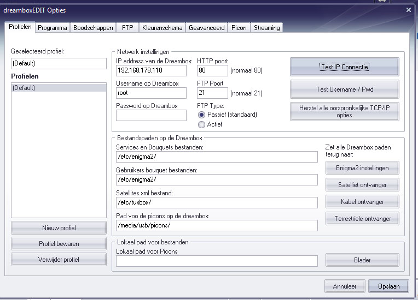
Task: Switch to the Programma tab
Action: [53, 28]
